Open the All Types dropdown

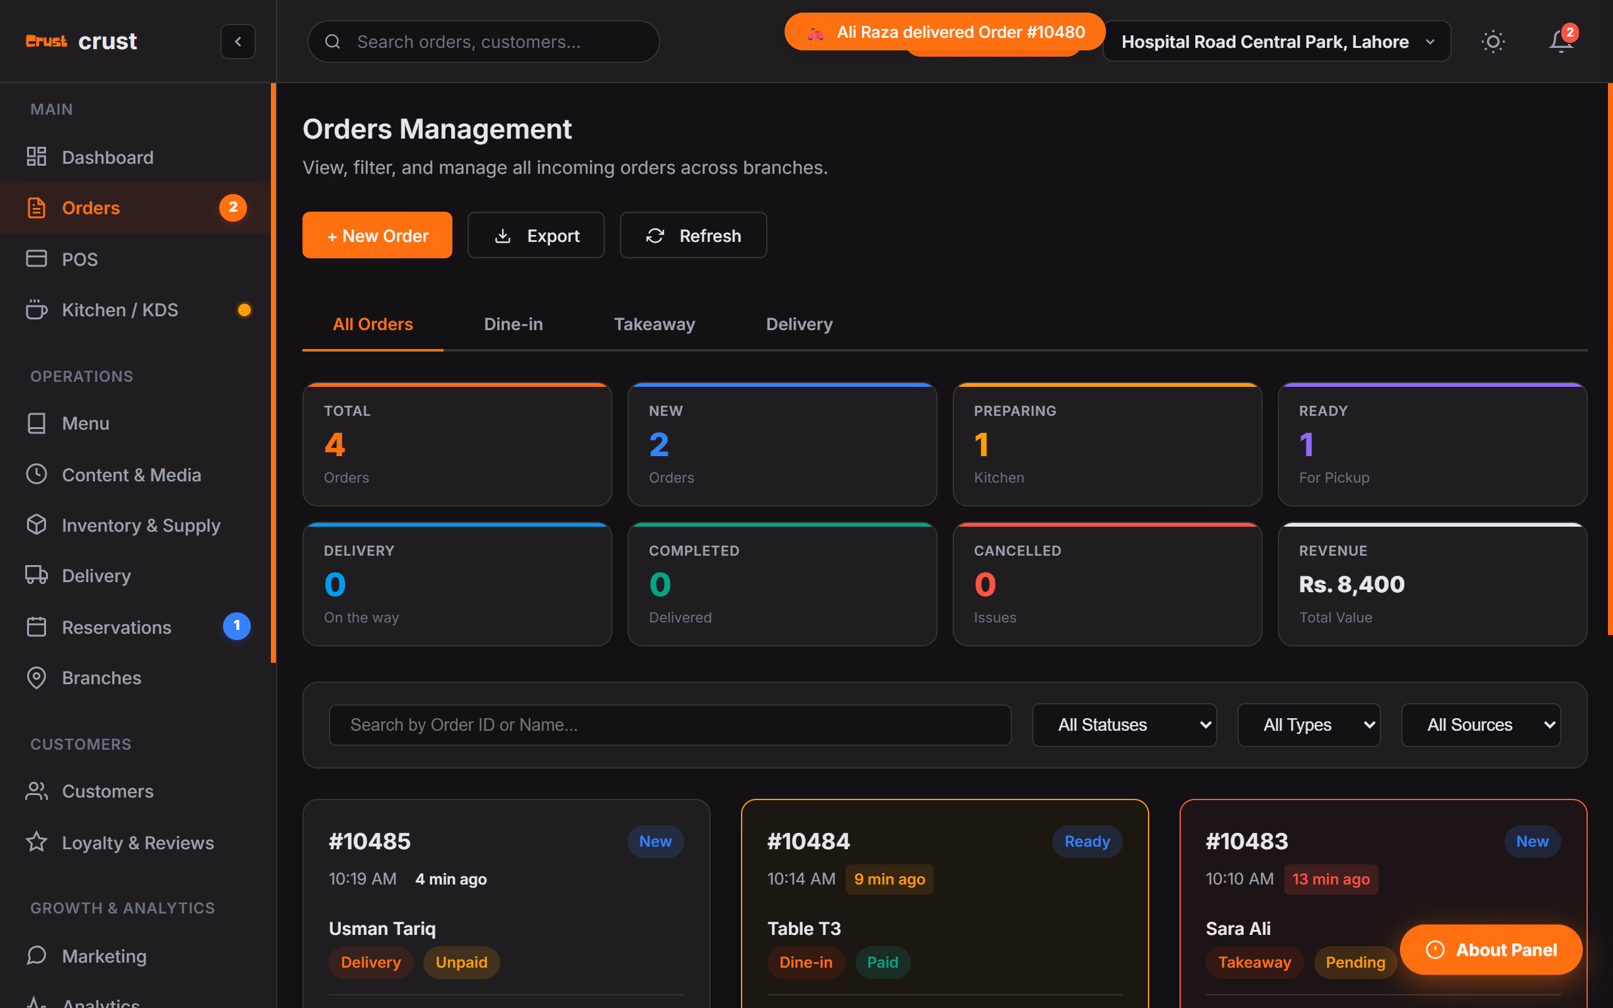(1309, 724)
